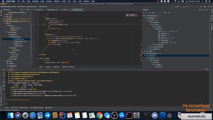Expand the build folder
This screenshot has width=213, height=120.
click(5, 17)
